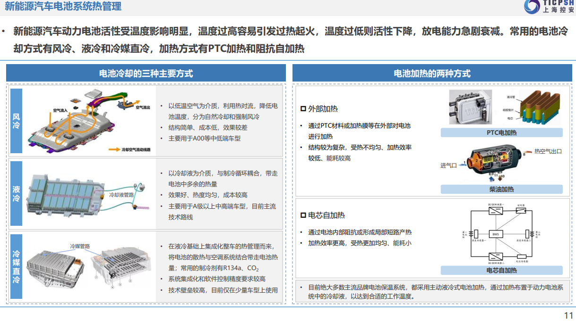
Task: Click the blue 电池冷却的三种主要方式 header bar
Action: pos(146,74)
